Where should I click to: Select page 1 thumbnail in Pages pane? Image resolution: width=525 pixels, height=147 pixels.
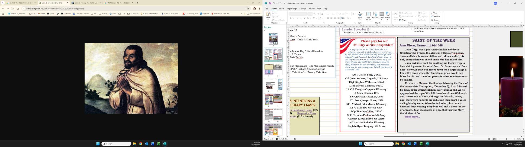273,39
